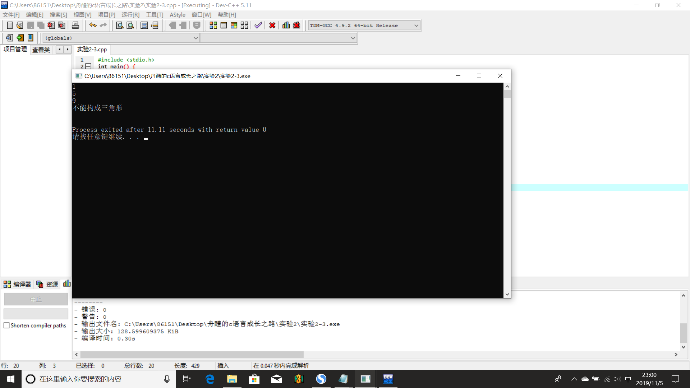Click the Find magnifier icon
The height and width of the screenshot is (388, 690).
pos(120,25)
